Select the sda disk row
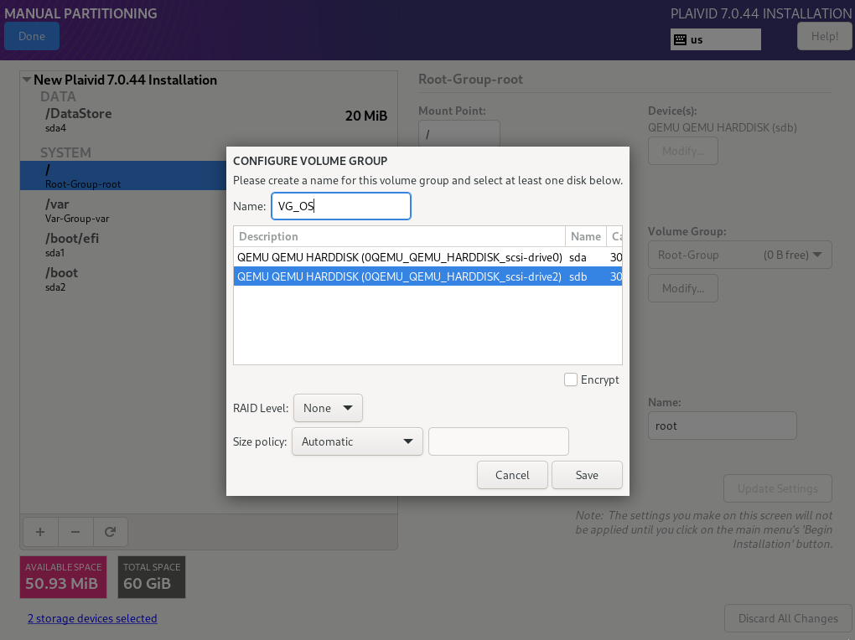 (x=427, y=257)
